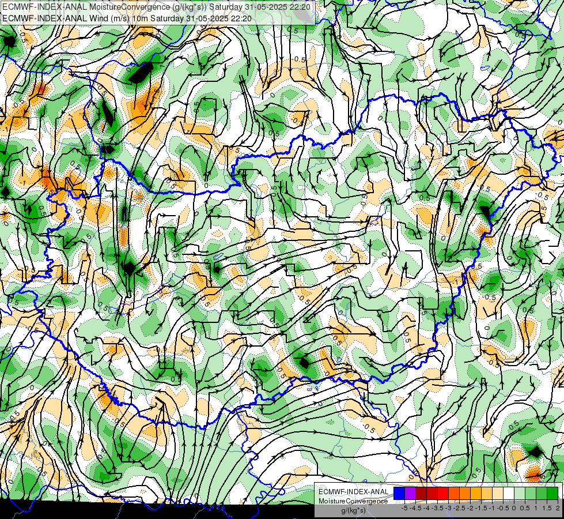
Task: Click the MoistureConvergence title line at top
Action: 157,7
